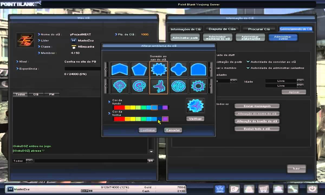Click Alteração do nome do clã
Screen dimensions: 325x195
pos(257,113)
